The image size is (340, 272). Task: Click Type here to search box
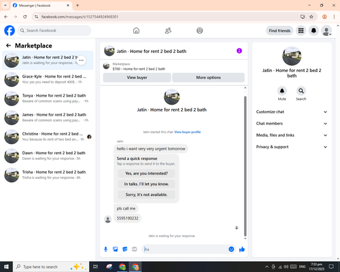51,267
